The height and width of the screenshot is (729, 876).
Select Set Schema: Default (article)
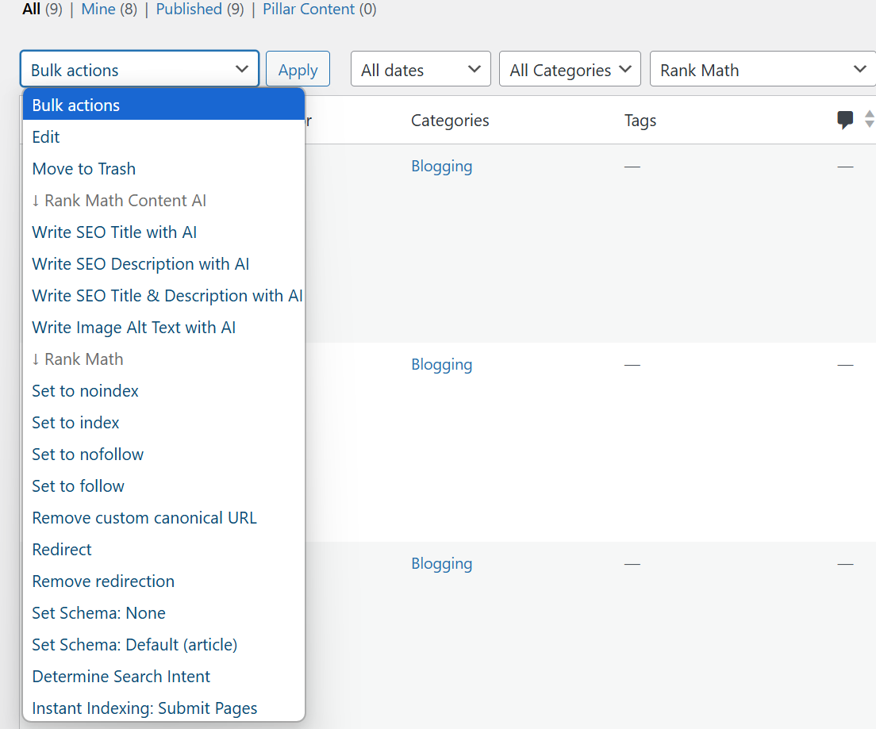click(134, 645)
